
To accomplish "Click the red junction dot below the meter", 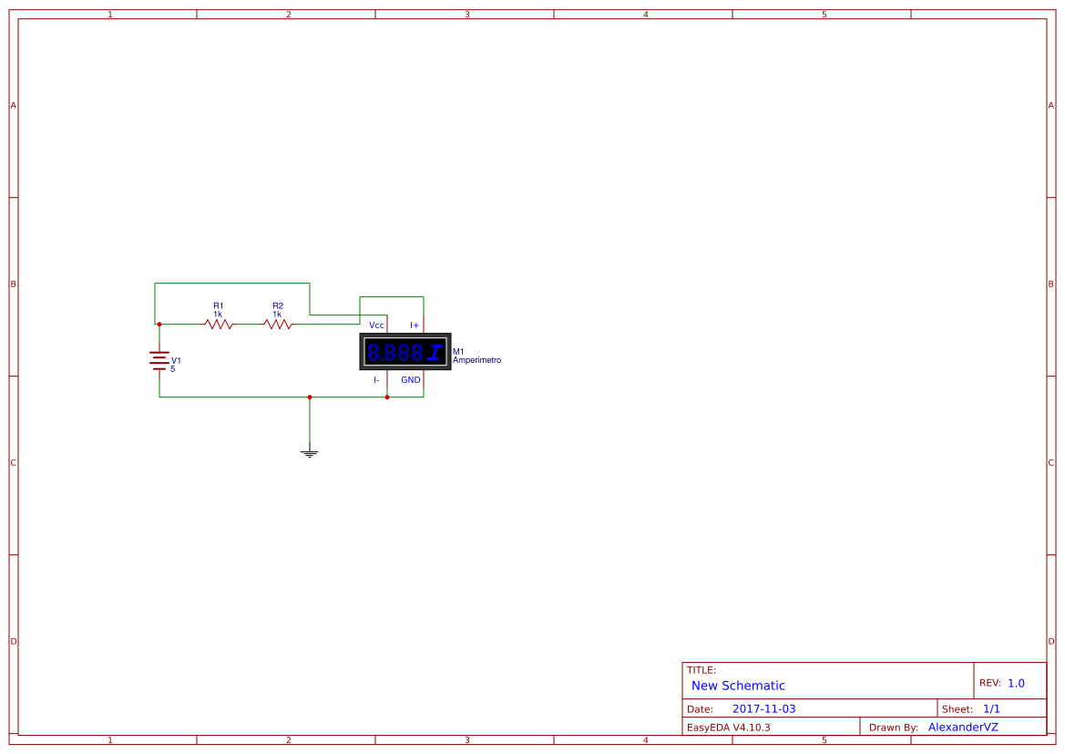I will (386, 397).
